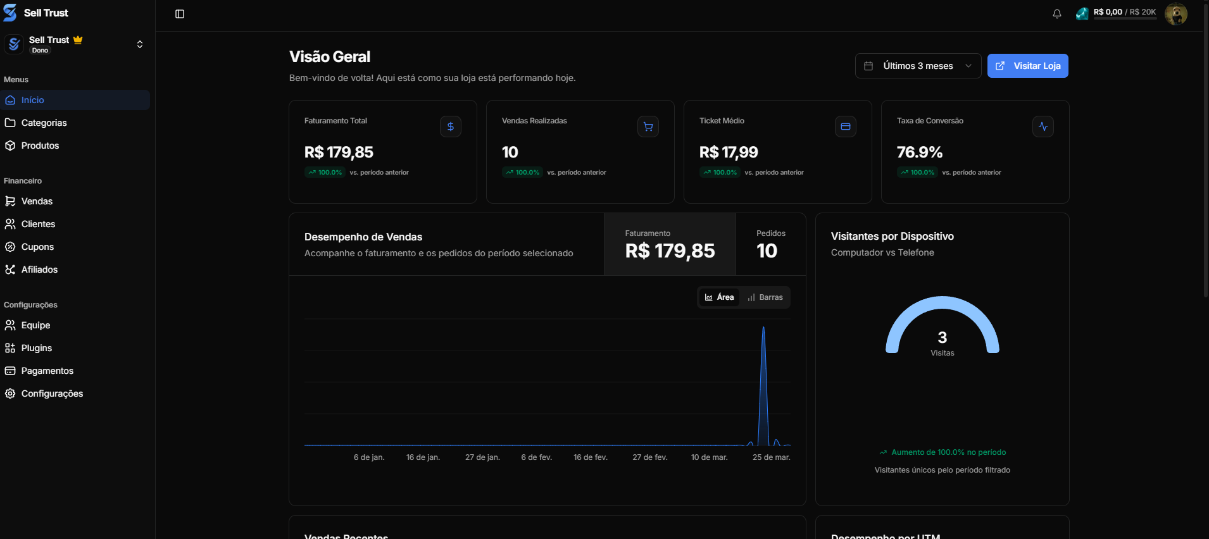Click the activity icon in Taxa de Conversão card
The height and width of the screenshot is (539, 1209).
click(1043, 127)
